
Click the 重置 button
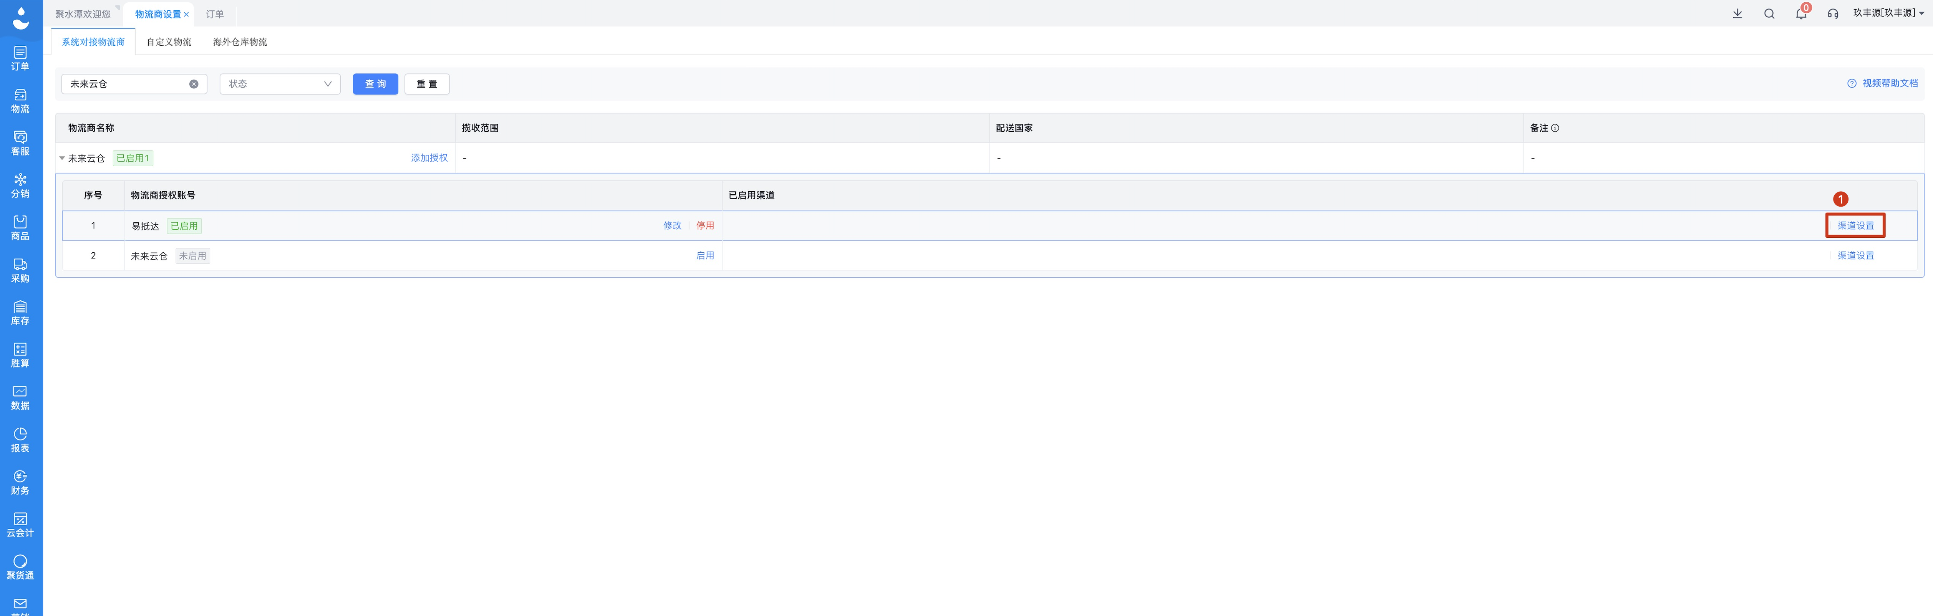click(x=427, y=84)
